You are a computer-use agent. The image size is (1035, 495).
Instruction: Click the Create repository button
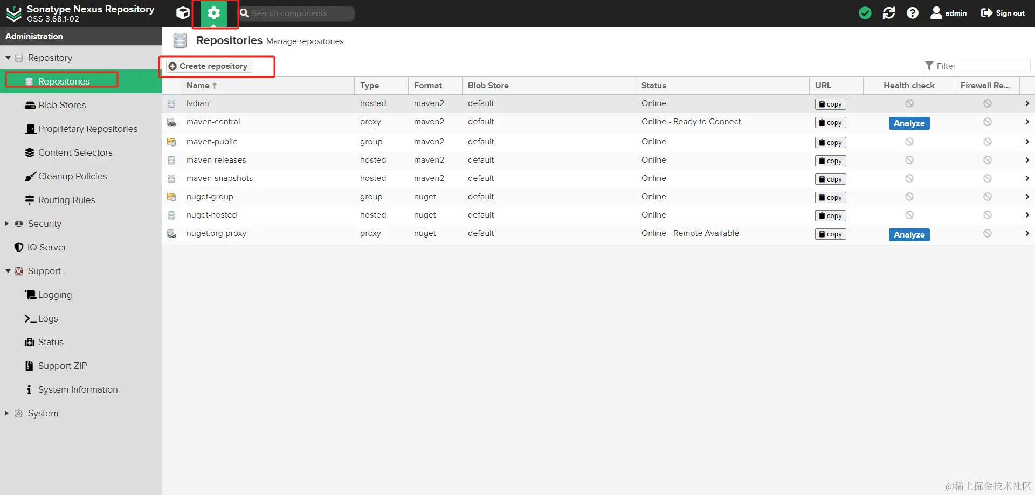pos(208,66)
